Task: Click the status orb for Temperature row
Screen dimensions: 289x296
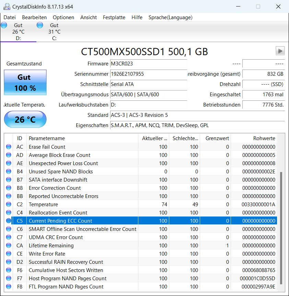Action: pos(9,204)
